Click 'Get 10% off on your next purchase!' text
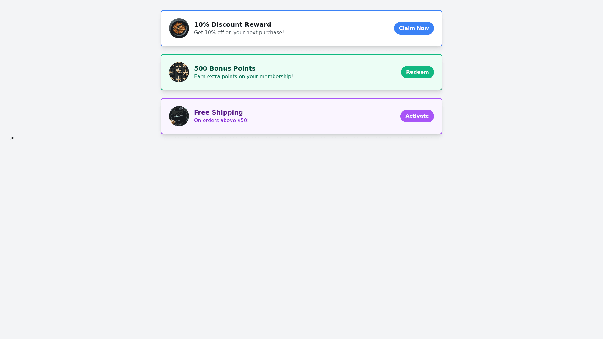Screen dimensions: 603x339 coord(239,33)
